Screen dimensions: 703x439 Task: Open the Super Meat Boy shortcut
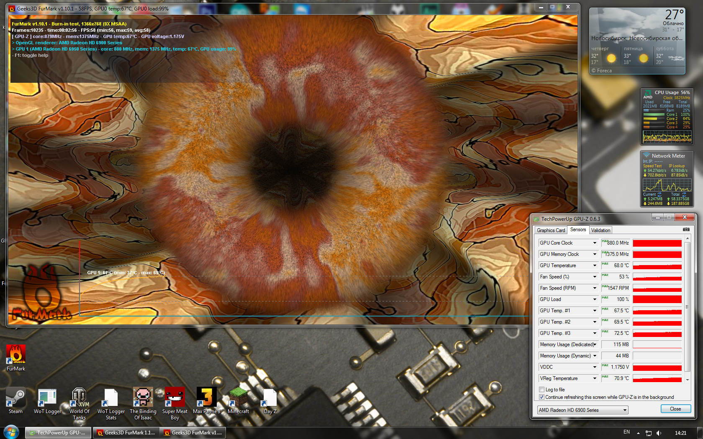(175, 403)
